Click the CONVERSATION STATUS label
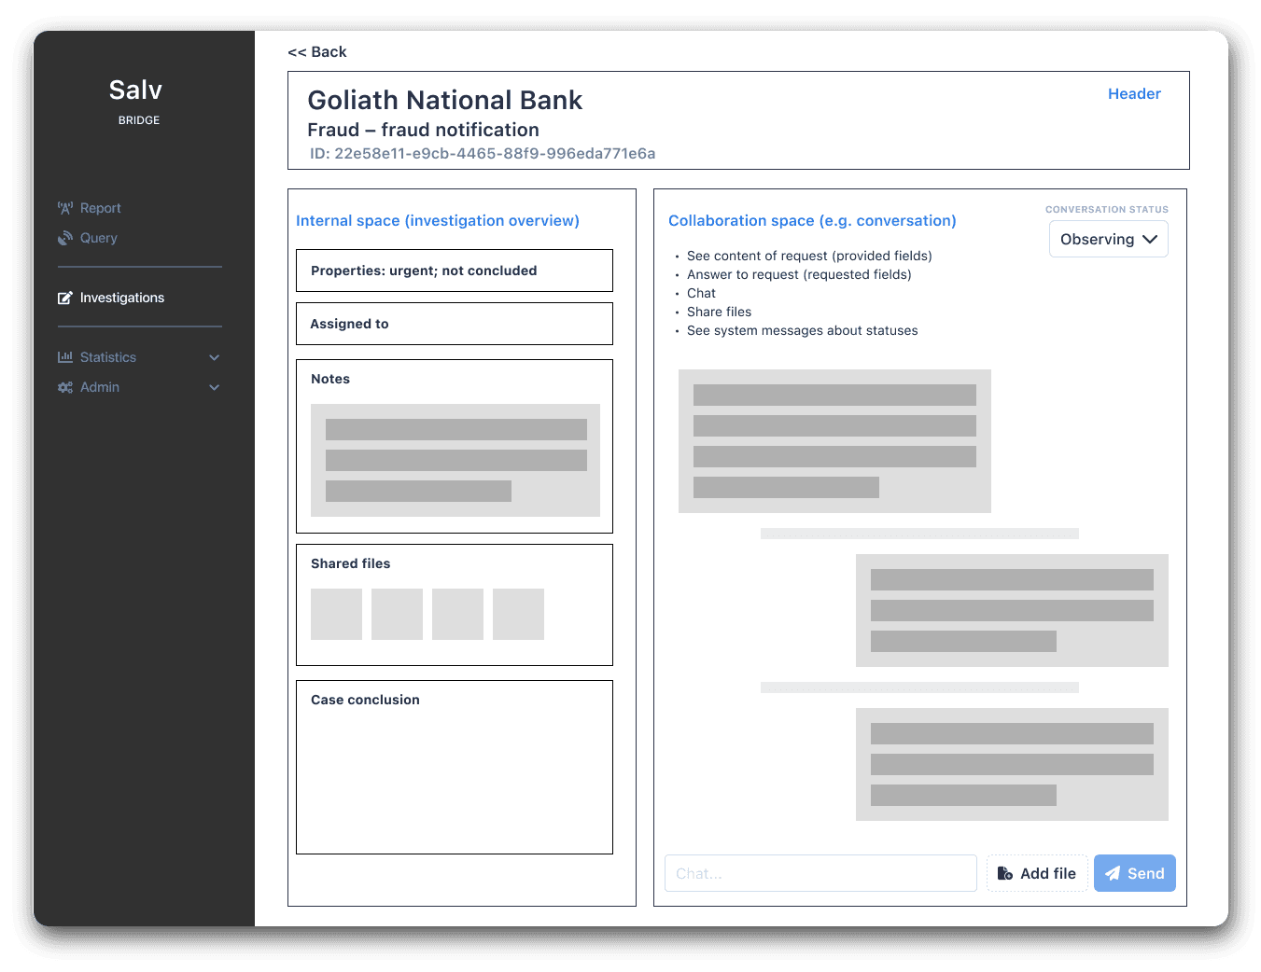 click(1107, 210)
